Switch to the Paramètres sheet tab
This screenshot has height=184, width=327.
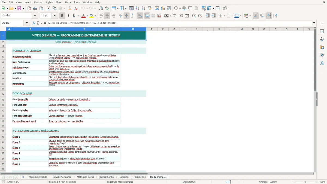[140, 177]
